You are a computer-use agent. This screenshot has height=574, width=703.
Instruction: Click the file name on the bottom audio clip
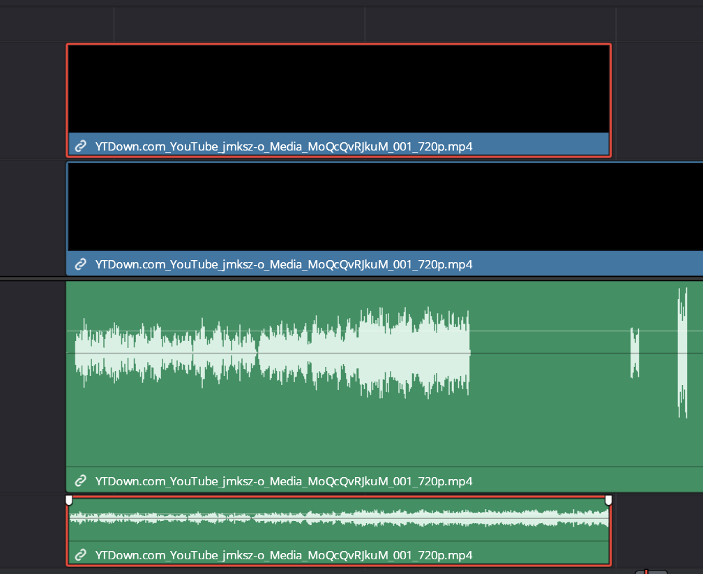[284, 554]
